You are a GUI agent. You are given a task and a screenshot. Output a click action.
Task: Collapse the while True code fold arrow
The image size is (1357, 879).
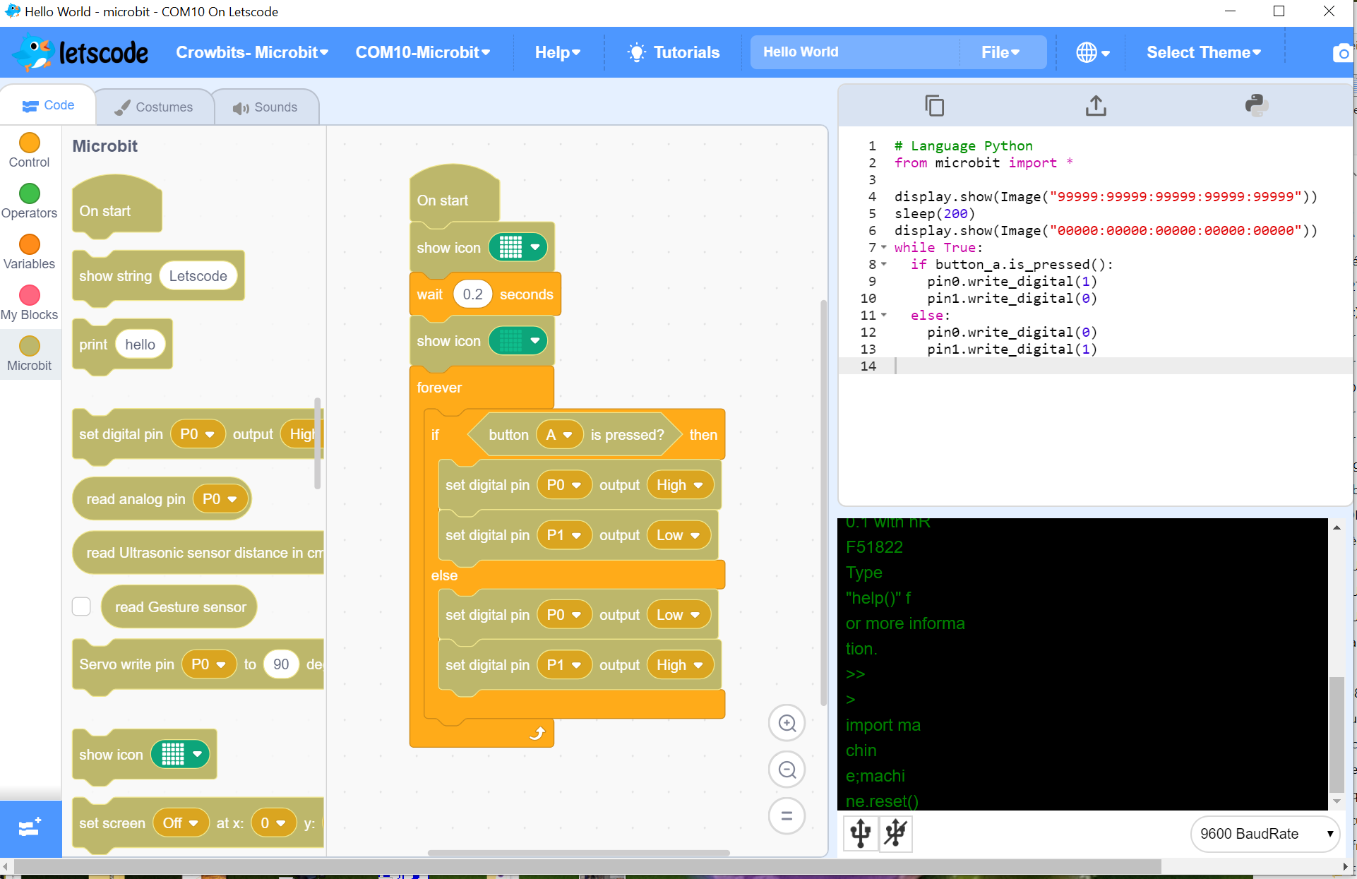click(883, 247)
